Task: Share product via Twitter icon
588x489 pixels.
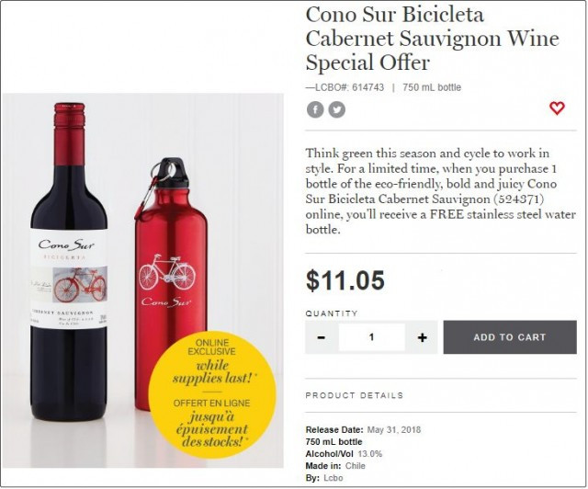Action: (337, 109)
